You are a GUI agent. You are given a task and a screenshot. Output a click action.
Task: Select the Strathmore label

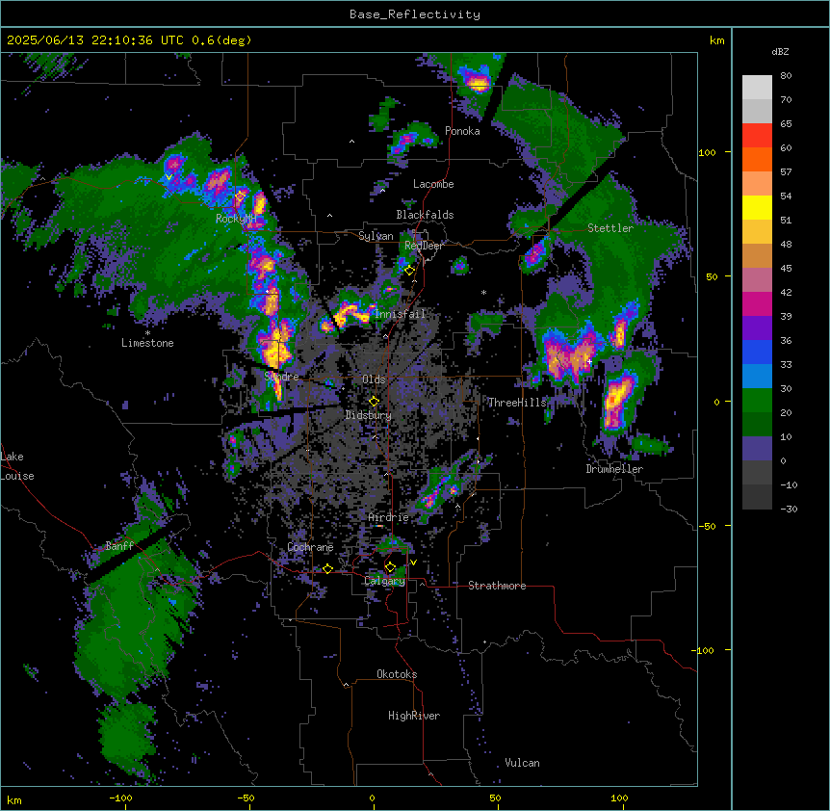[497, 586]
